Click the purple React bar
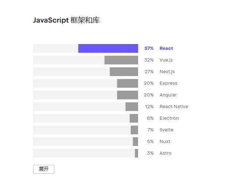Screen dimensions: 239x194 click(x=108, y=48)
